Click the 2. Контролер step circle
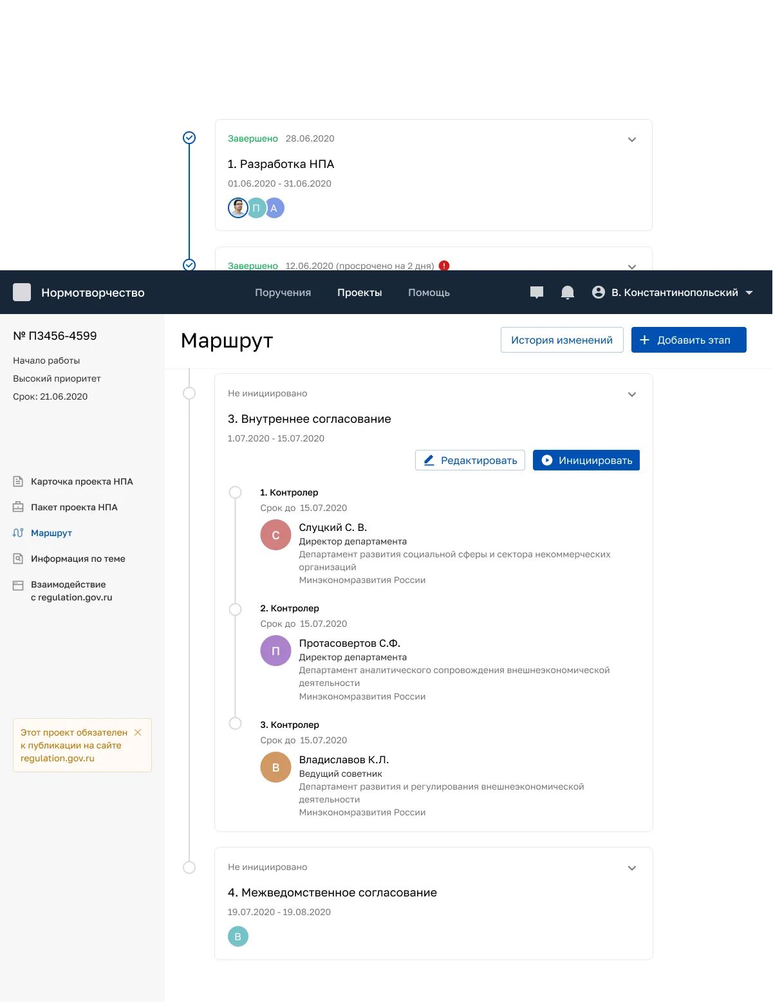 coord(236,609)
